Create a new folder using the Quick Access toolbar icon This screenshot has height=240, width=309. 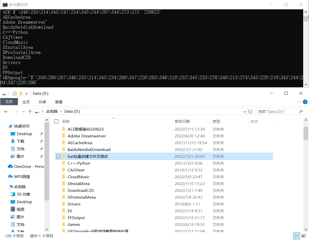[x=21, y=93]
